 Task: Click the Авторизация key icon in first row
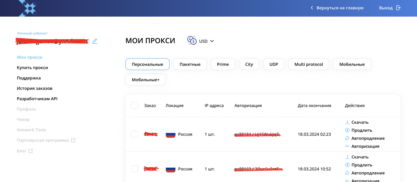pos(347,146)
